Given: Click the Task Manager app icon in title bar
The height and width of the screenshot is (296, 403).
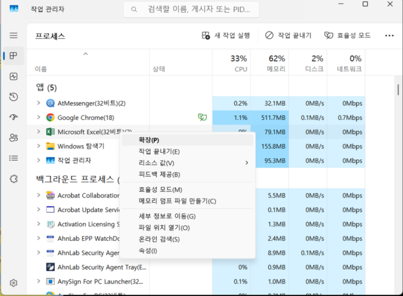Looking at the screenshot, I should [14, 9].
